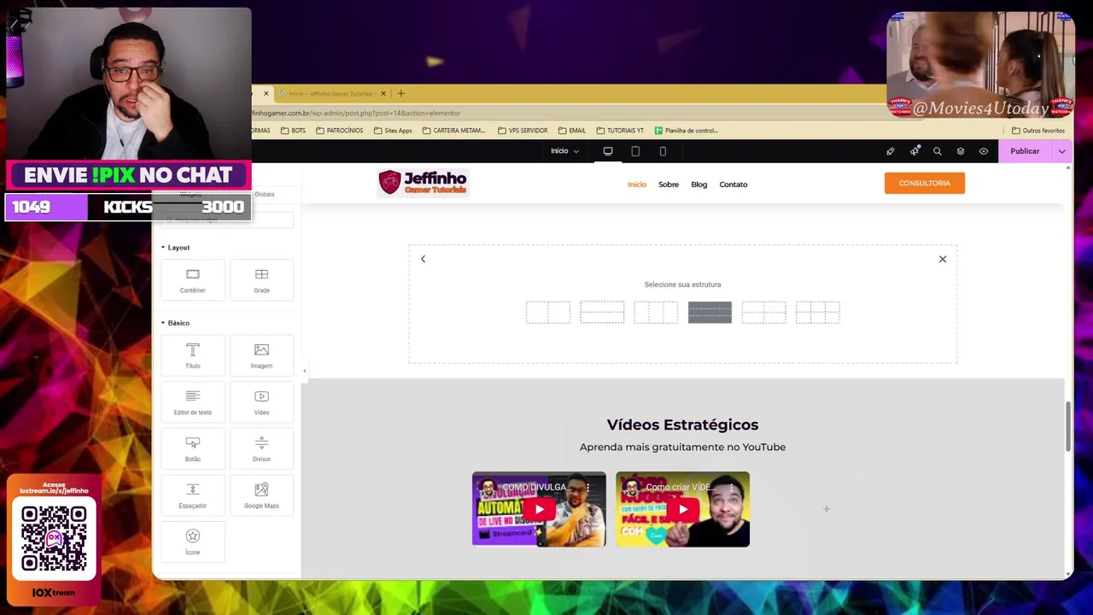Open the CARTEIRA METAM bookmarks folder

(453, 131)
